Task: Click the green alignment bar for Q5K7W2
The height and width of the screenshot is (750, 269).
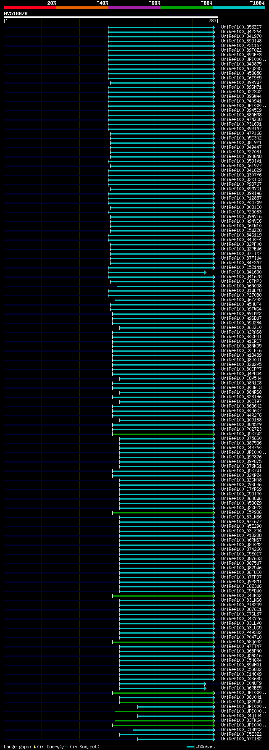Action: click(x=164, y=434)
